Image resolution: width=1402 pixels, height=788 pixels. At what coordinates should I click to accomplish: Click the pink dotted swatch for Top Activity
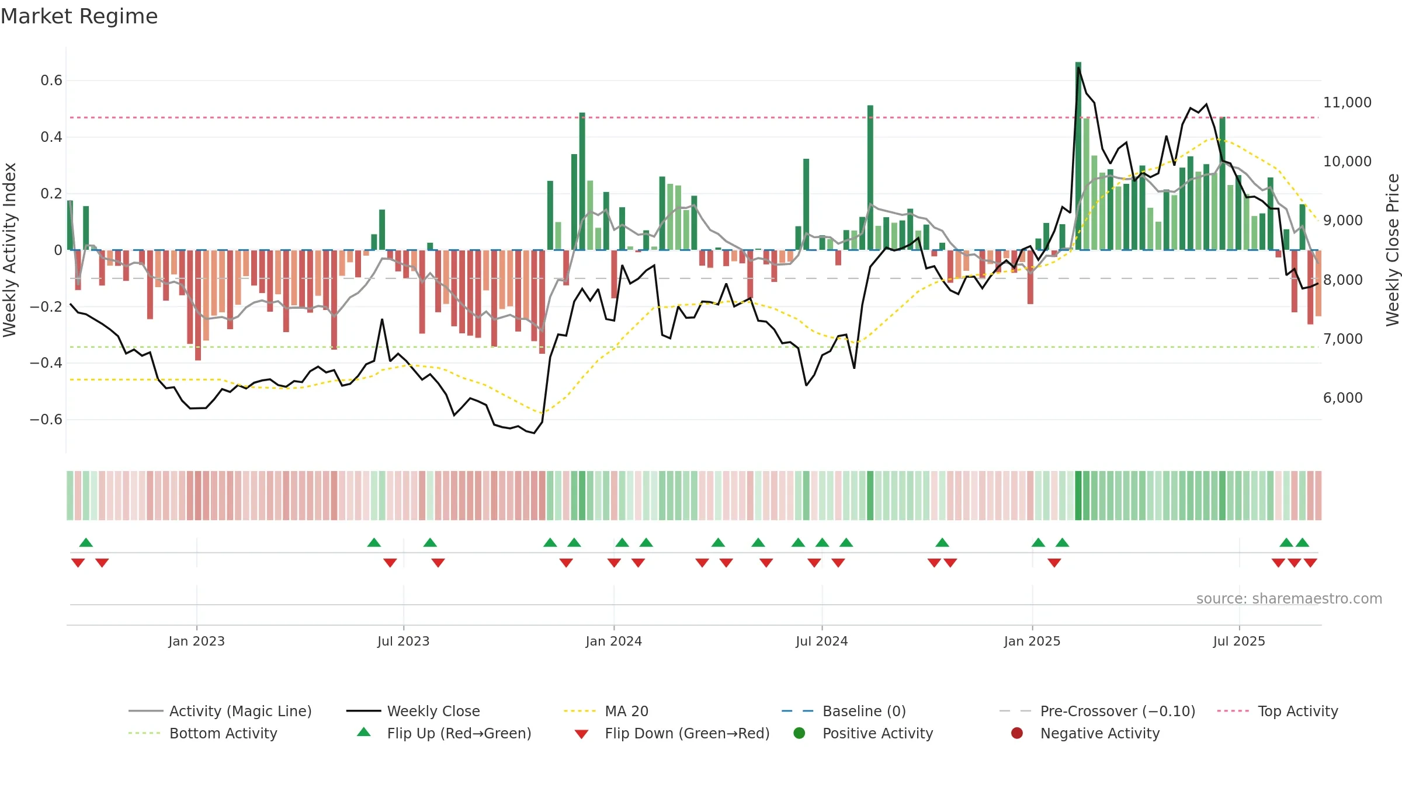[1233, 711]
